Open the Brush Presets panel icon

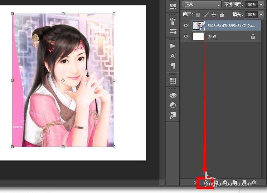[173, 20]
